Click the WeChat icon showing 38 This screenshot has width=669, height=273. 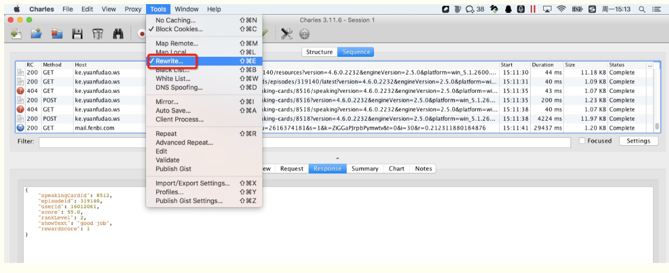[x=474, y=9]
